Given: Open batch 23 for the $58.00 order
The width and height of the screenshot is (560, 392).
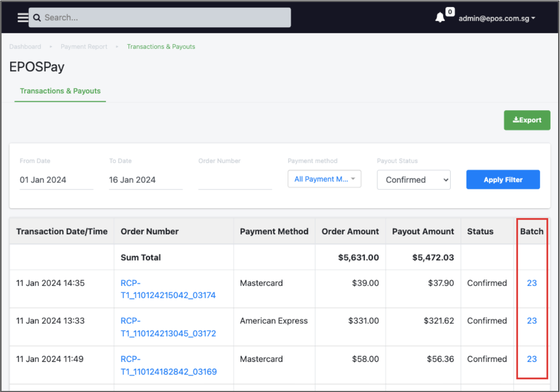Looking at the screenshot, I should click(532, 359).
